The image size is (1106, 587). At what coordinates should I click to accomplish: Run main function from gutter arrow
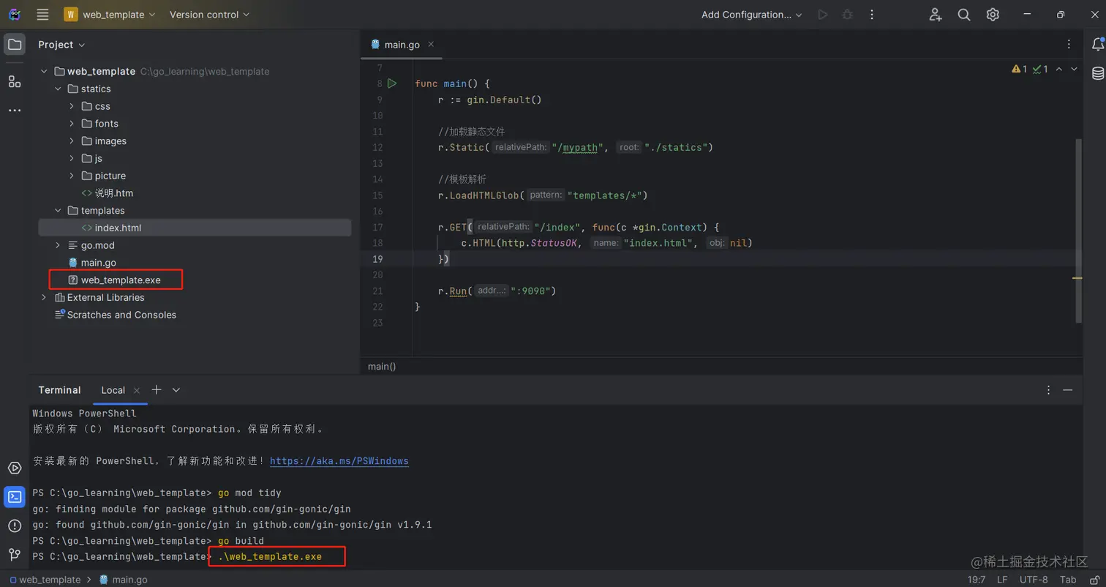(x=392, y=83)
